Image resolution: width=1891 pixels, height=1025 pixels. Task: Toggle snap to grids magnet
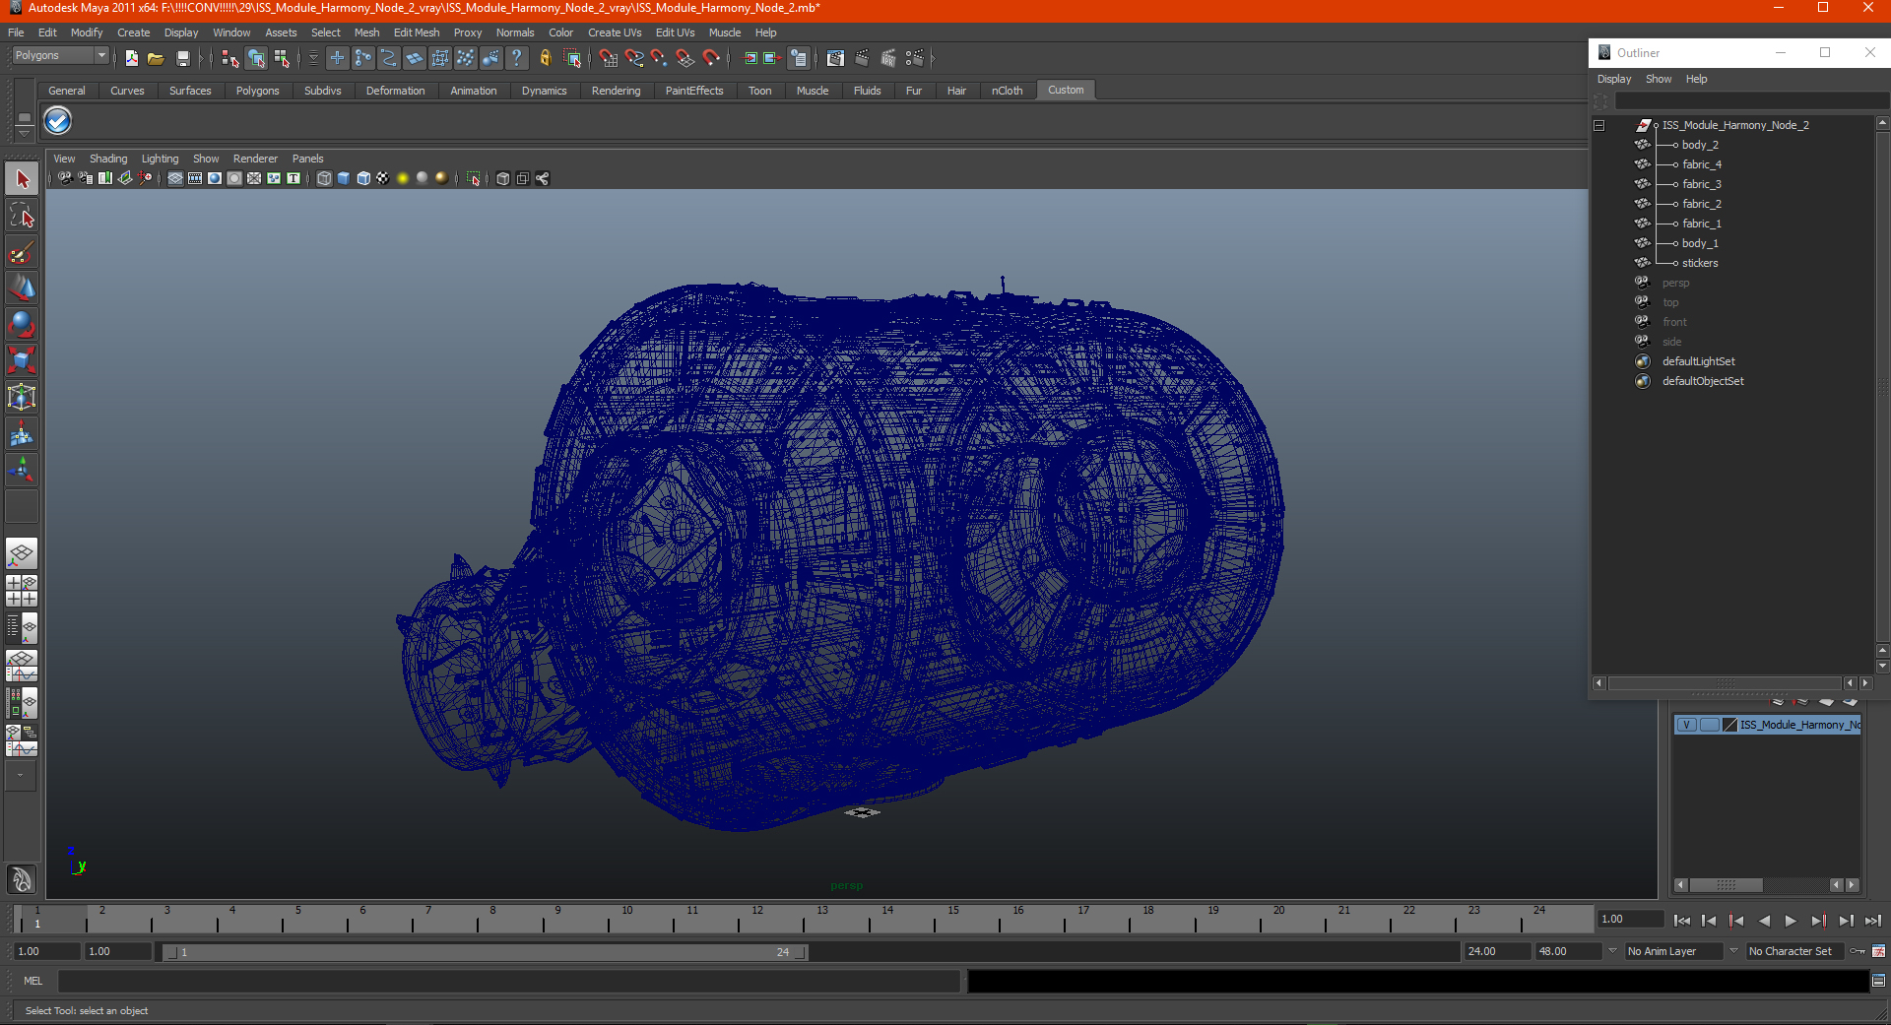pos(609,59)
